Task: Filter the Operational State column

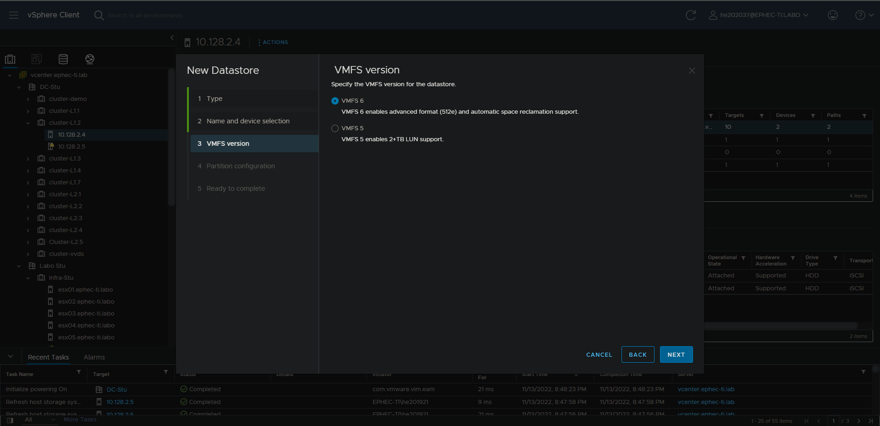Action: pos(743,258)
